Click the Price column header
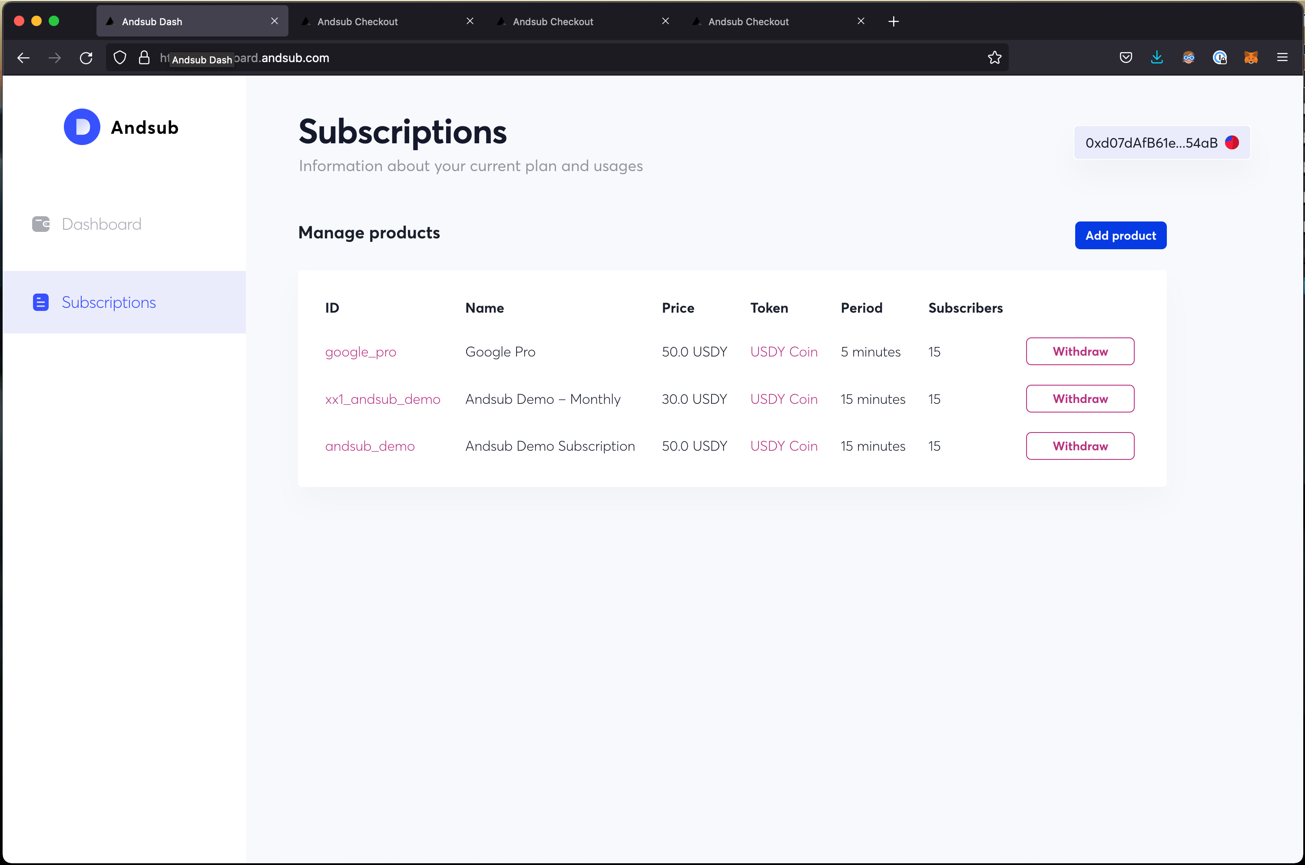Viewport: 1305px width, 865px height. tap(678, 308)
